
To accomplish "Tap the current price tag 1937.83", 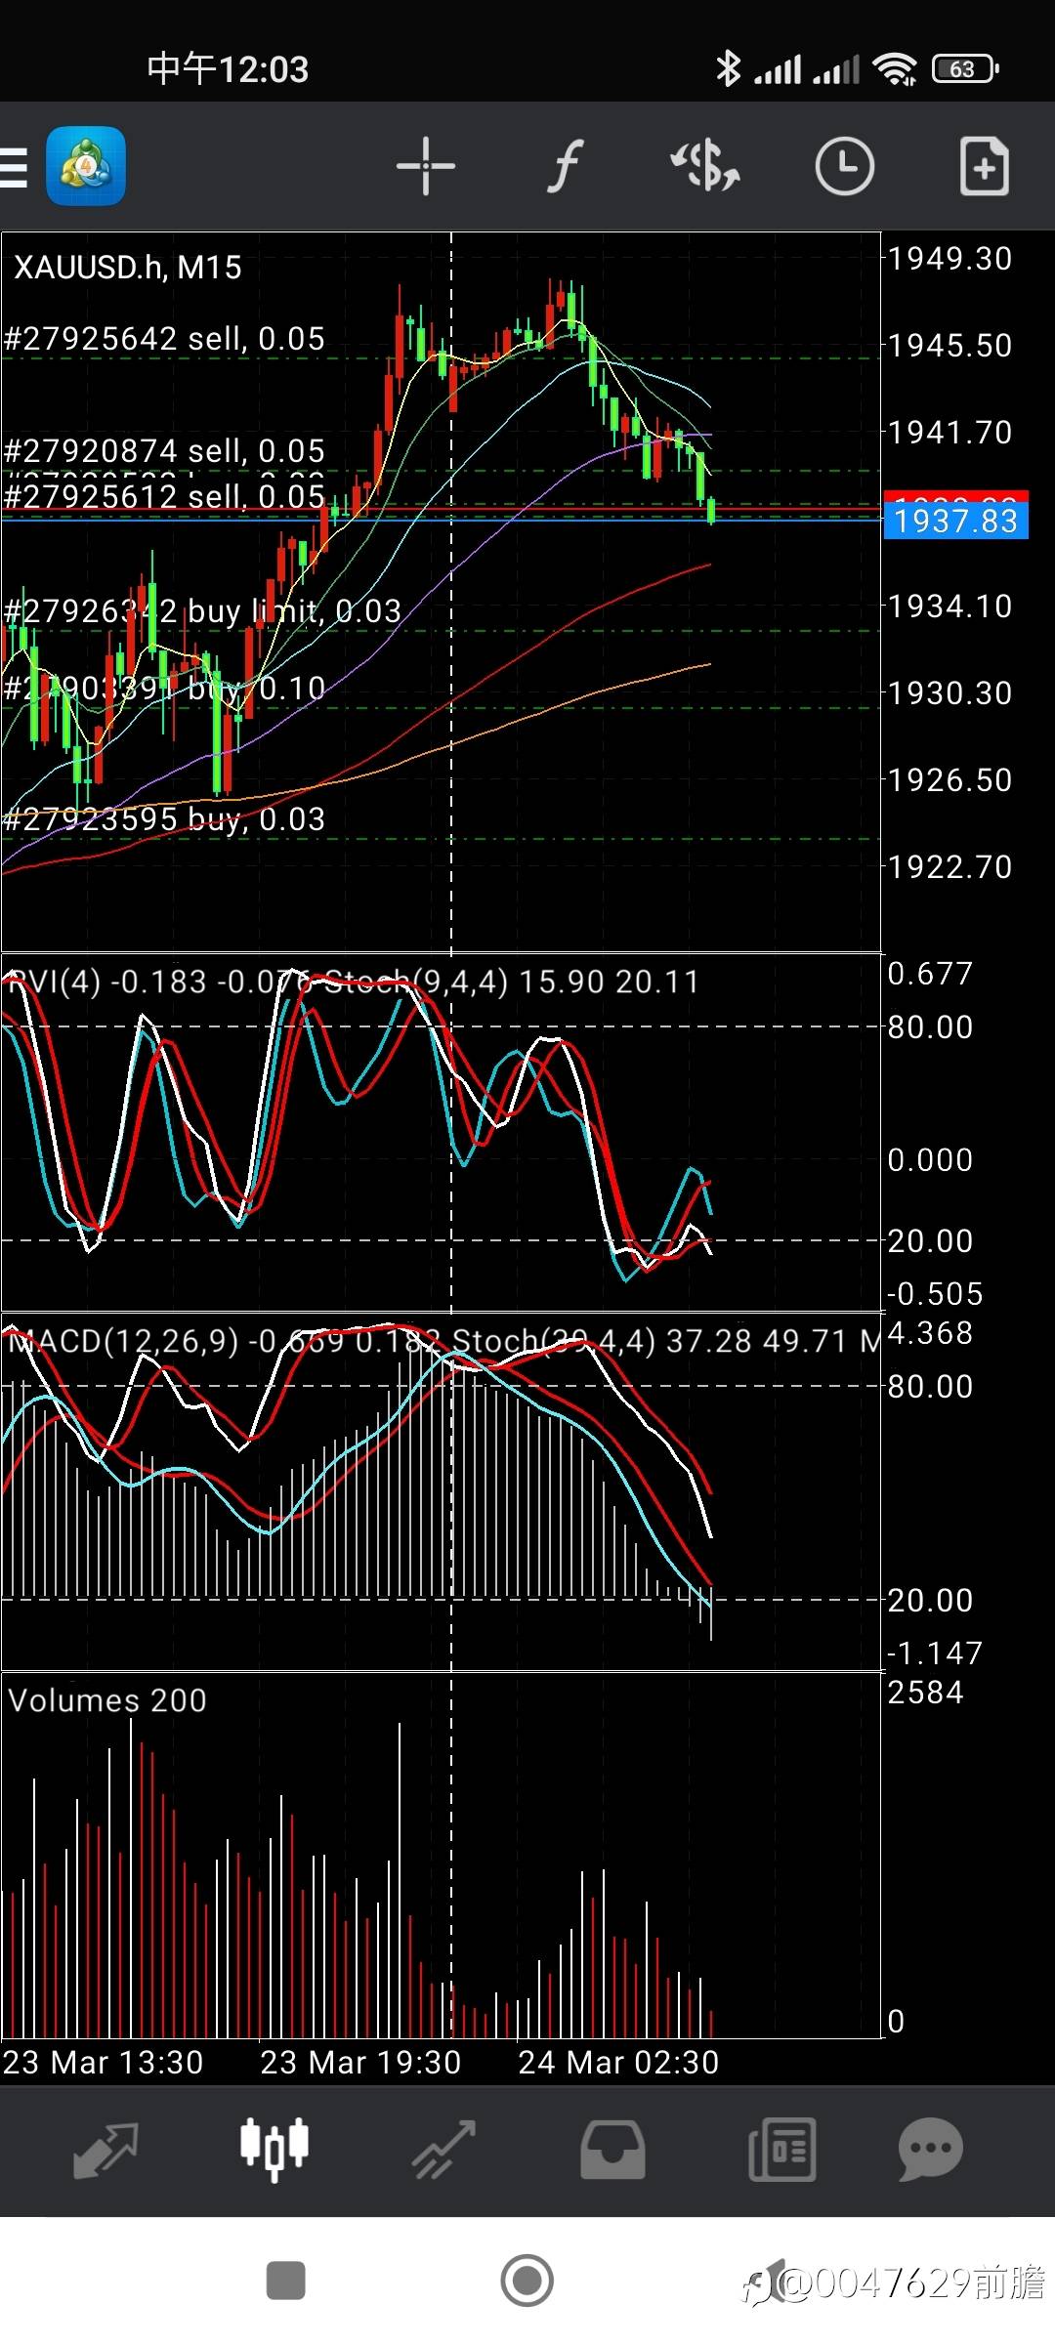I will coord(955,521).
